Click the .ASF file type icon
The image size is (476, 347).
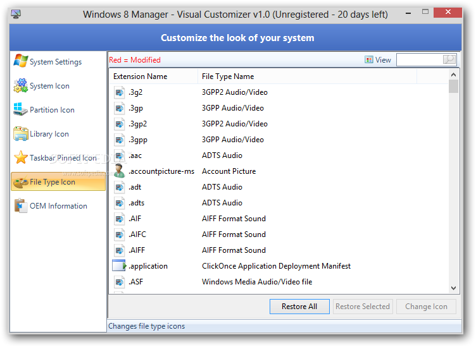[x=119, y=281]
